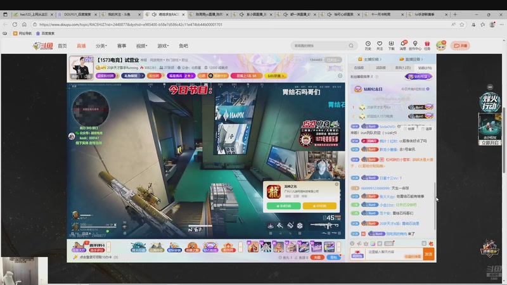Screen dimensions: 507x285
Task: Toggle the 已关注 follow button
Action: pos(333,60)
